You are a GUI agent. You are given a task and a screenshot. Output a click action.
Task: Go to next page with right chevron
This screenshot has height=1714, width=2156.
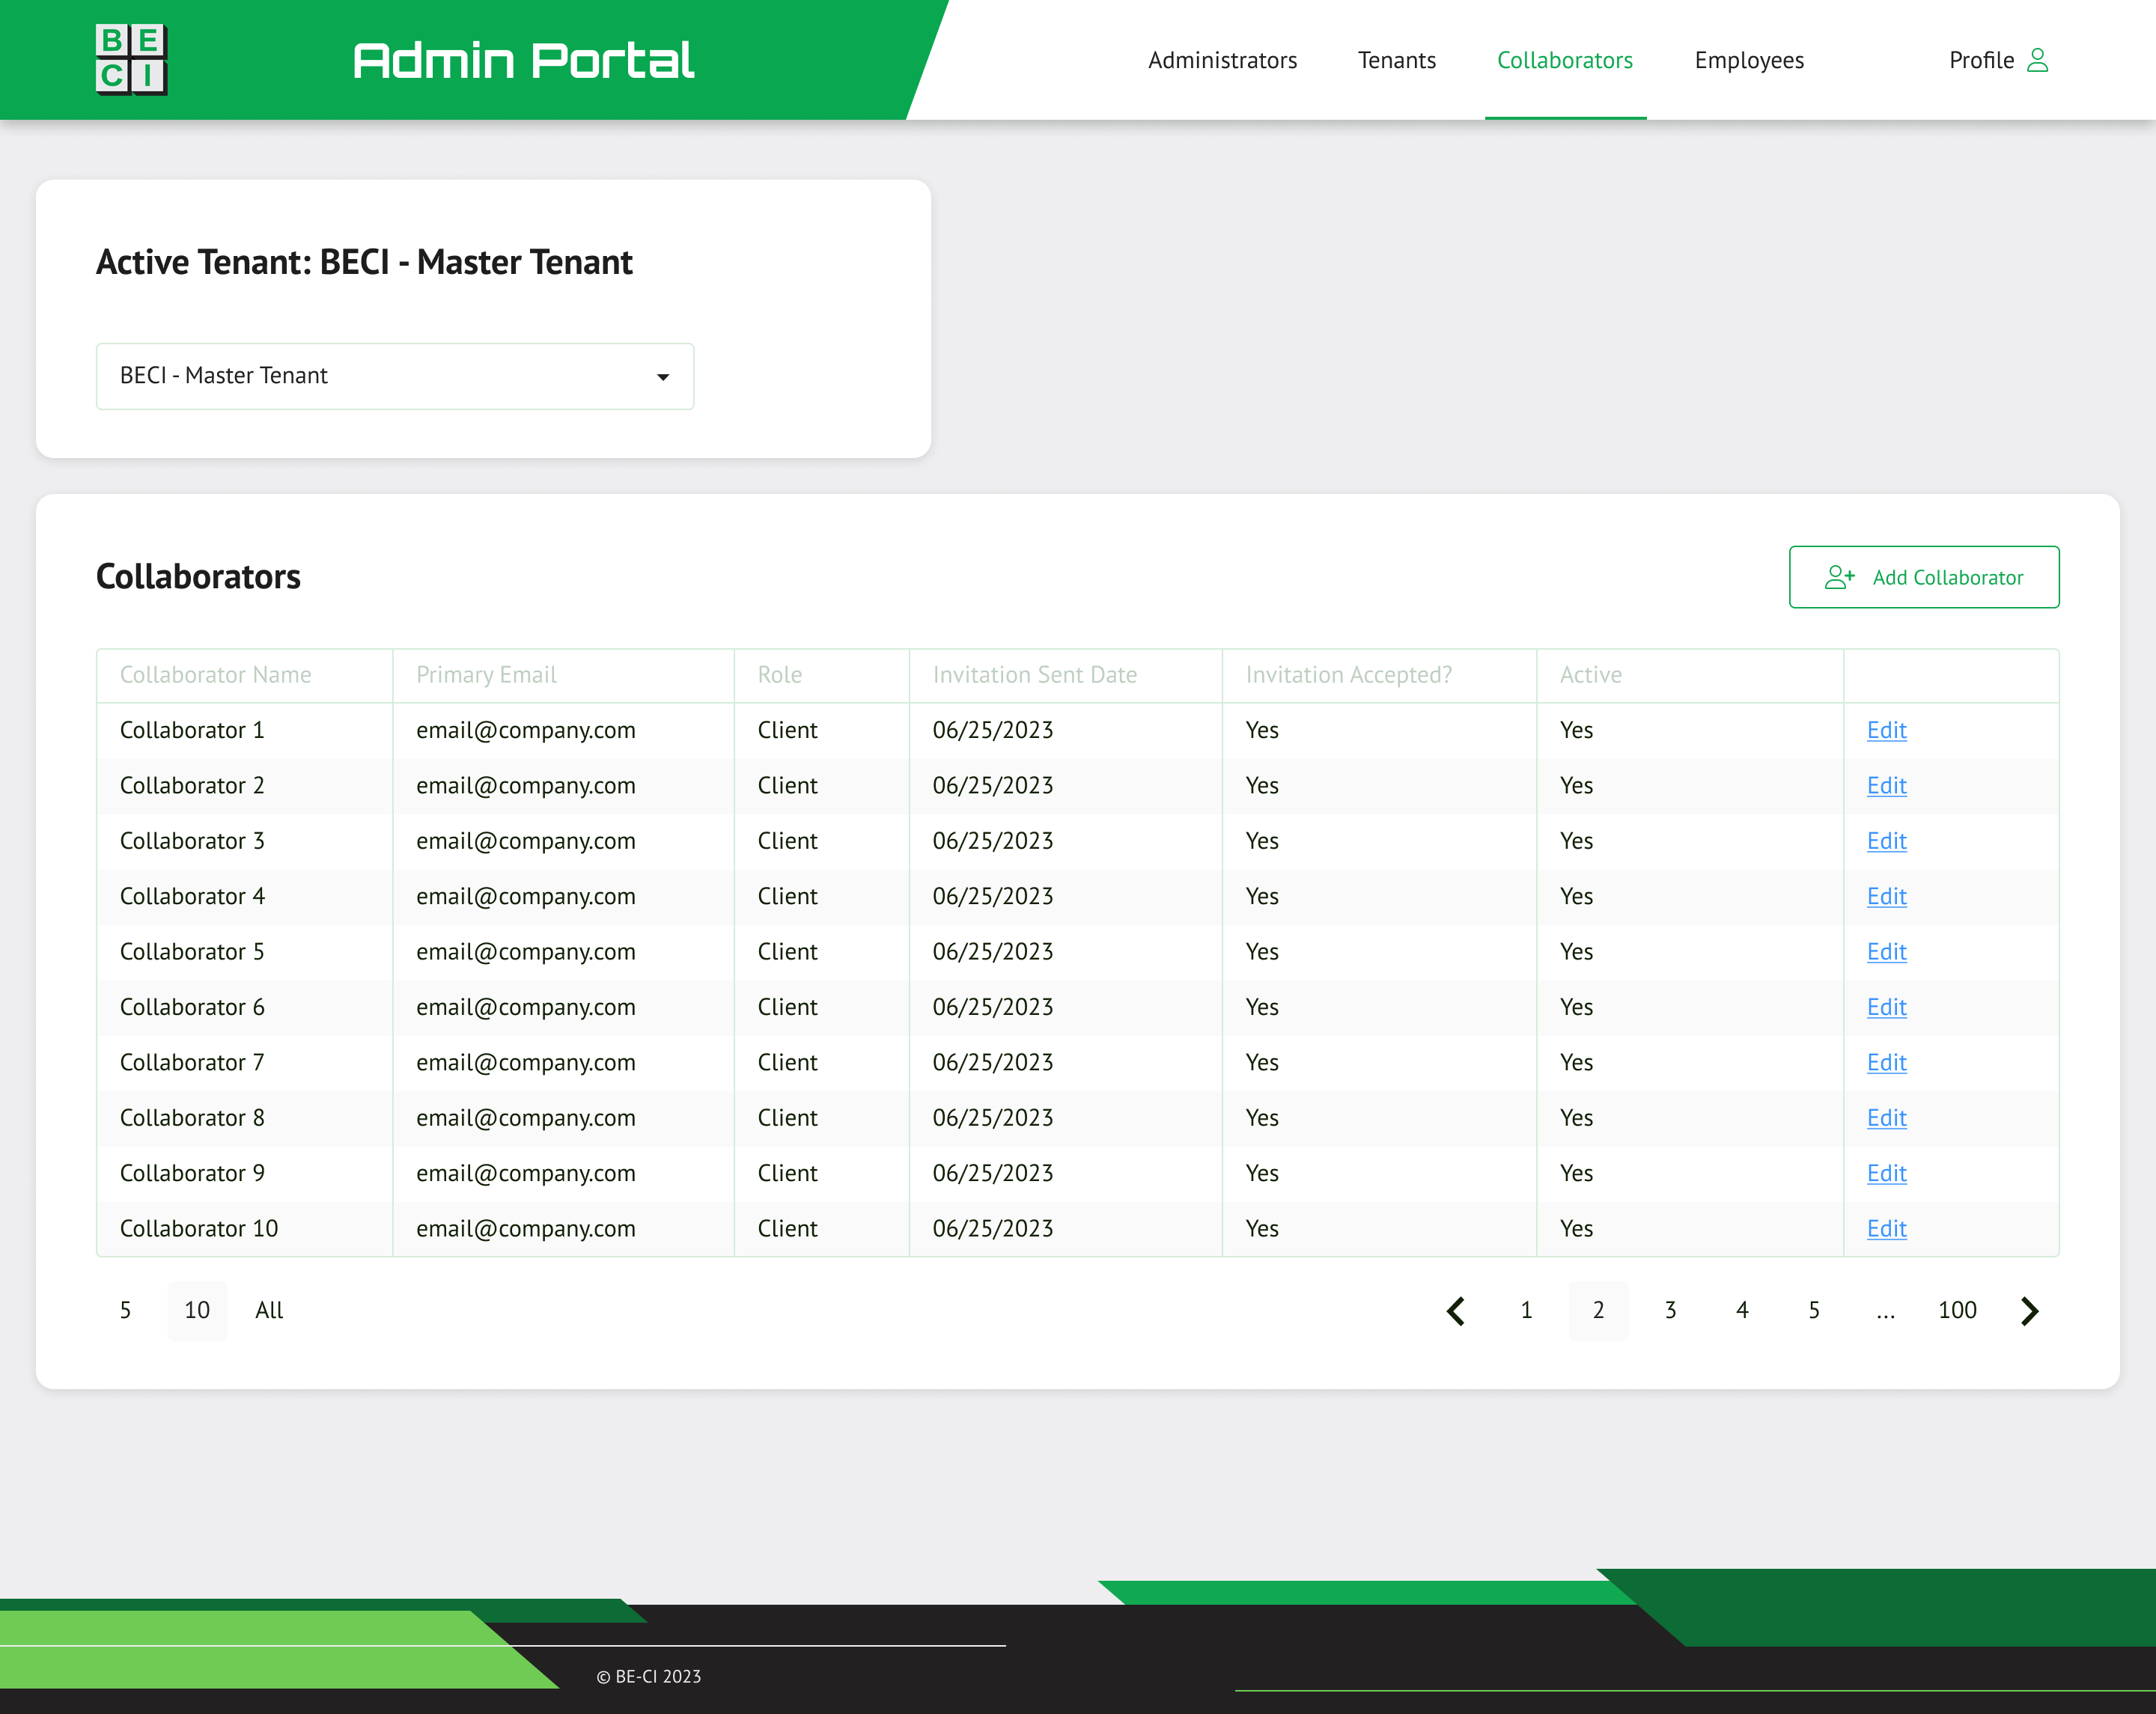[x=2029, y=1310]
